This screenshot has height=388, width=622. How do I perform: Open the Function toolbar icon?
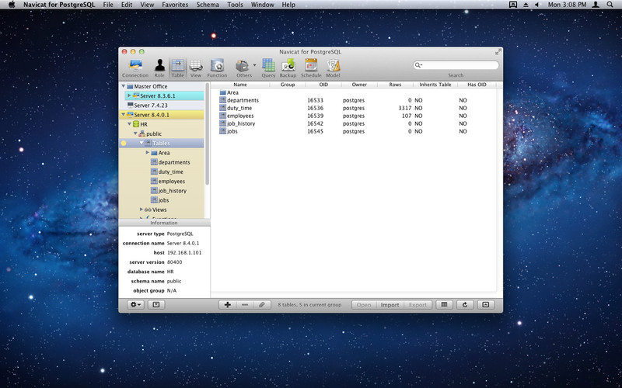click(217, 68)
